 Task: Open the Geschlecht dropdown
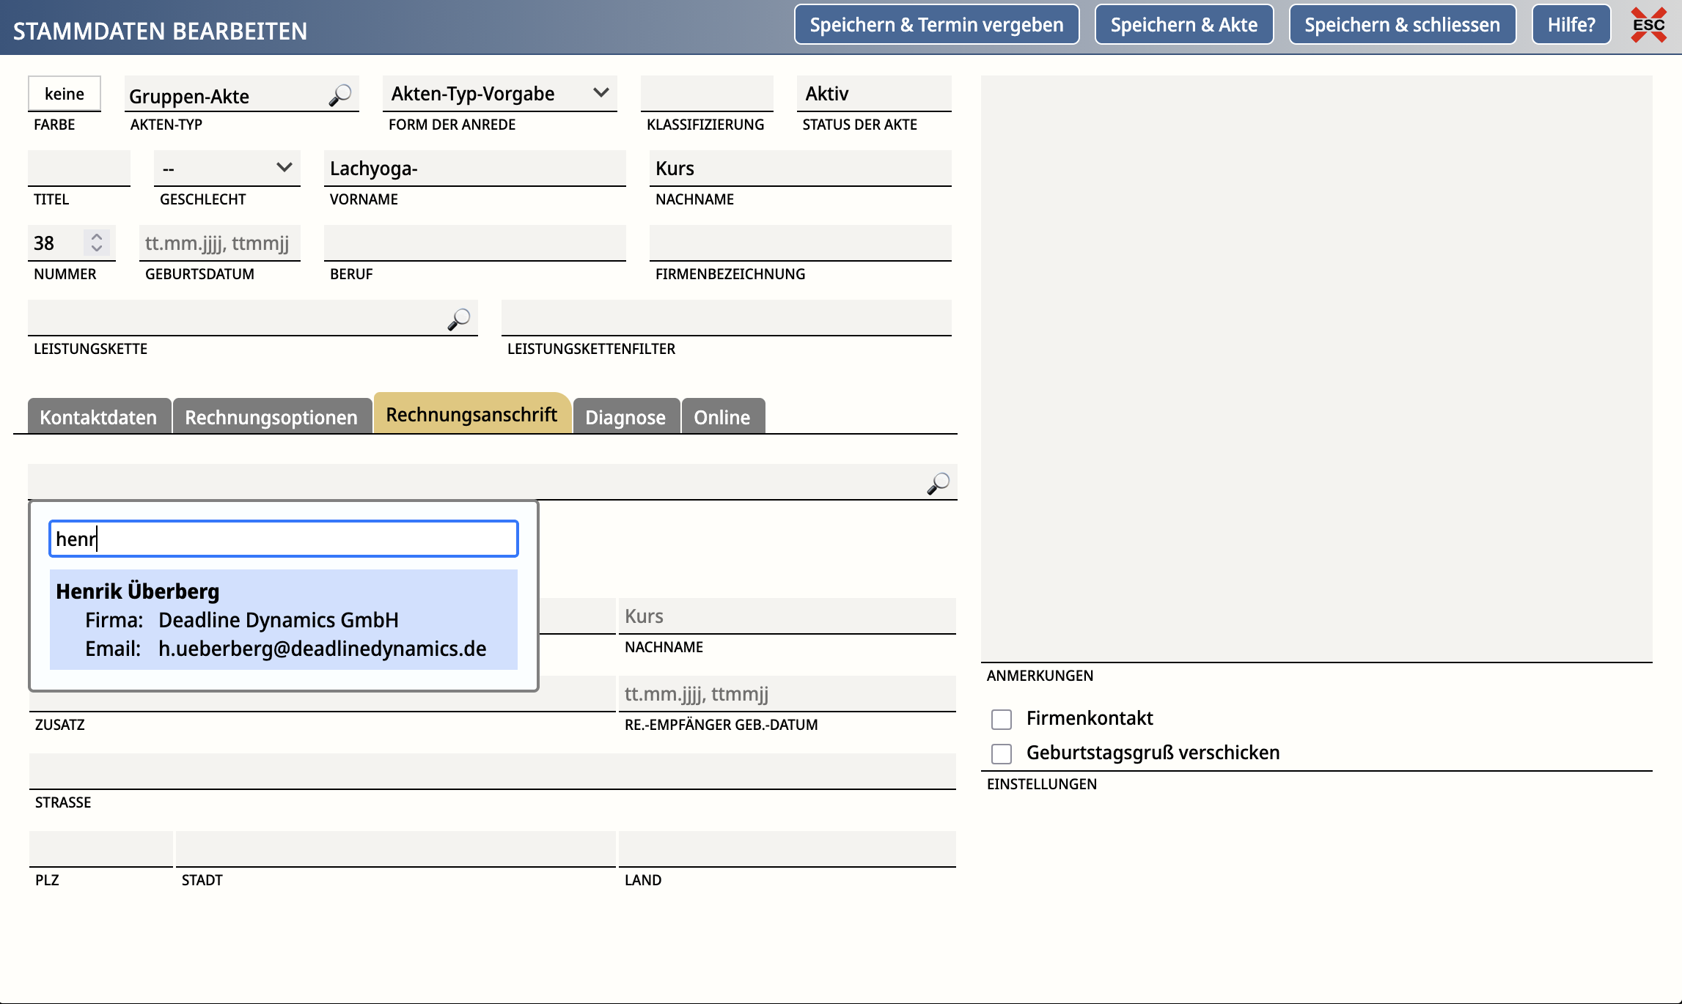[x=227, y=169]
